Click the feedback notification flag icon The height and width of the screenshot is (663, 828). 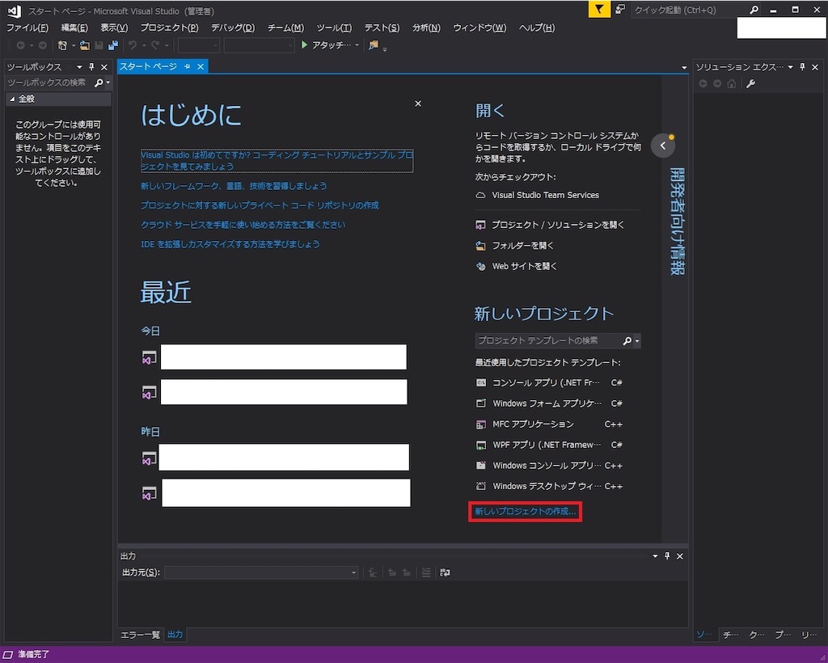(x=599, y=9)
